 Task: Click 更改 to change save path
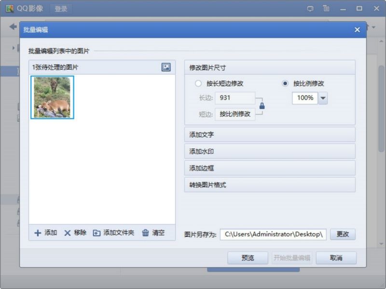tap(343, 234)
